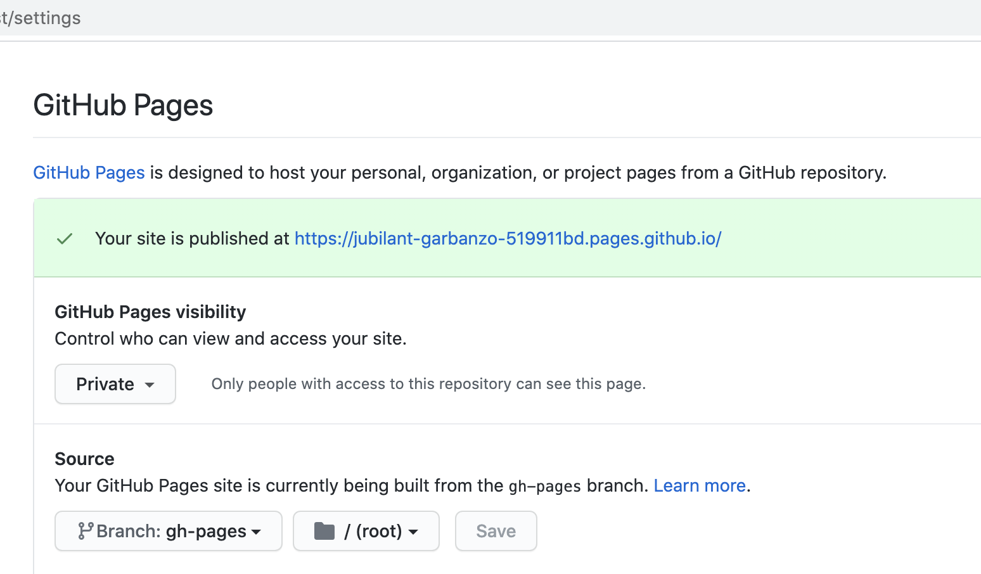981x574 pixels.
Task: Follow the Learn more link
Action: pyautogui.click(x=700, y=485)
